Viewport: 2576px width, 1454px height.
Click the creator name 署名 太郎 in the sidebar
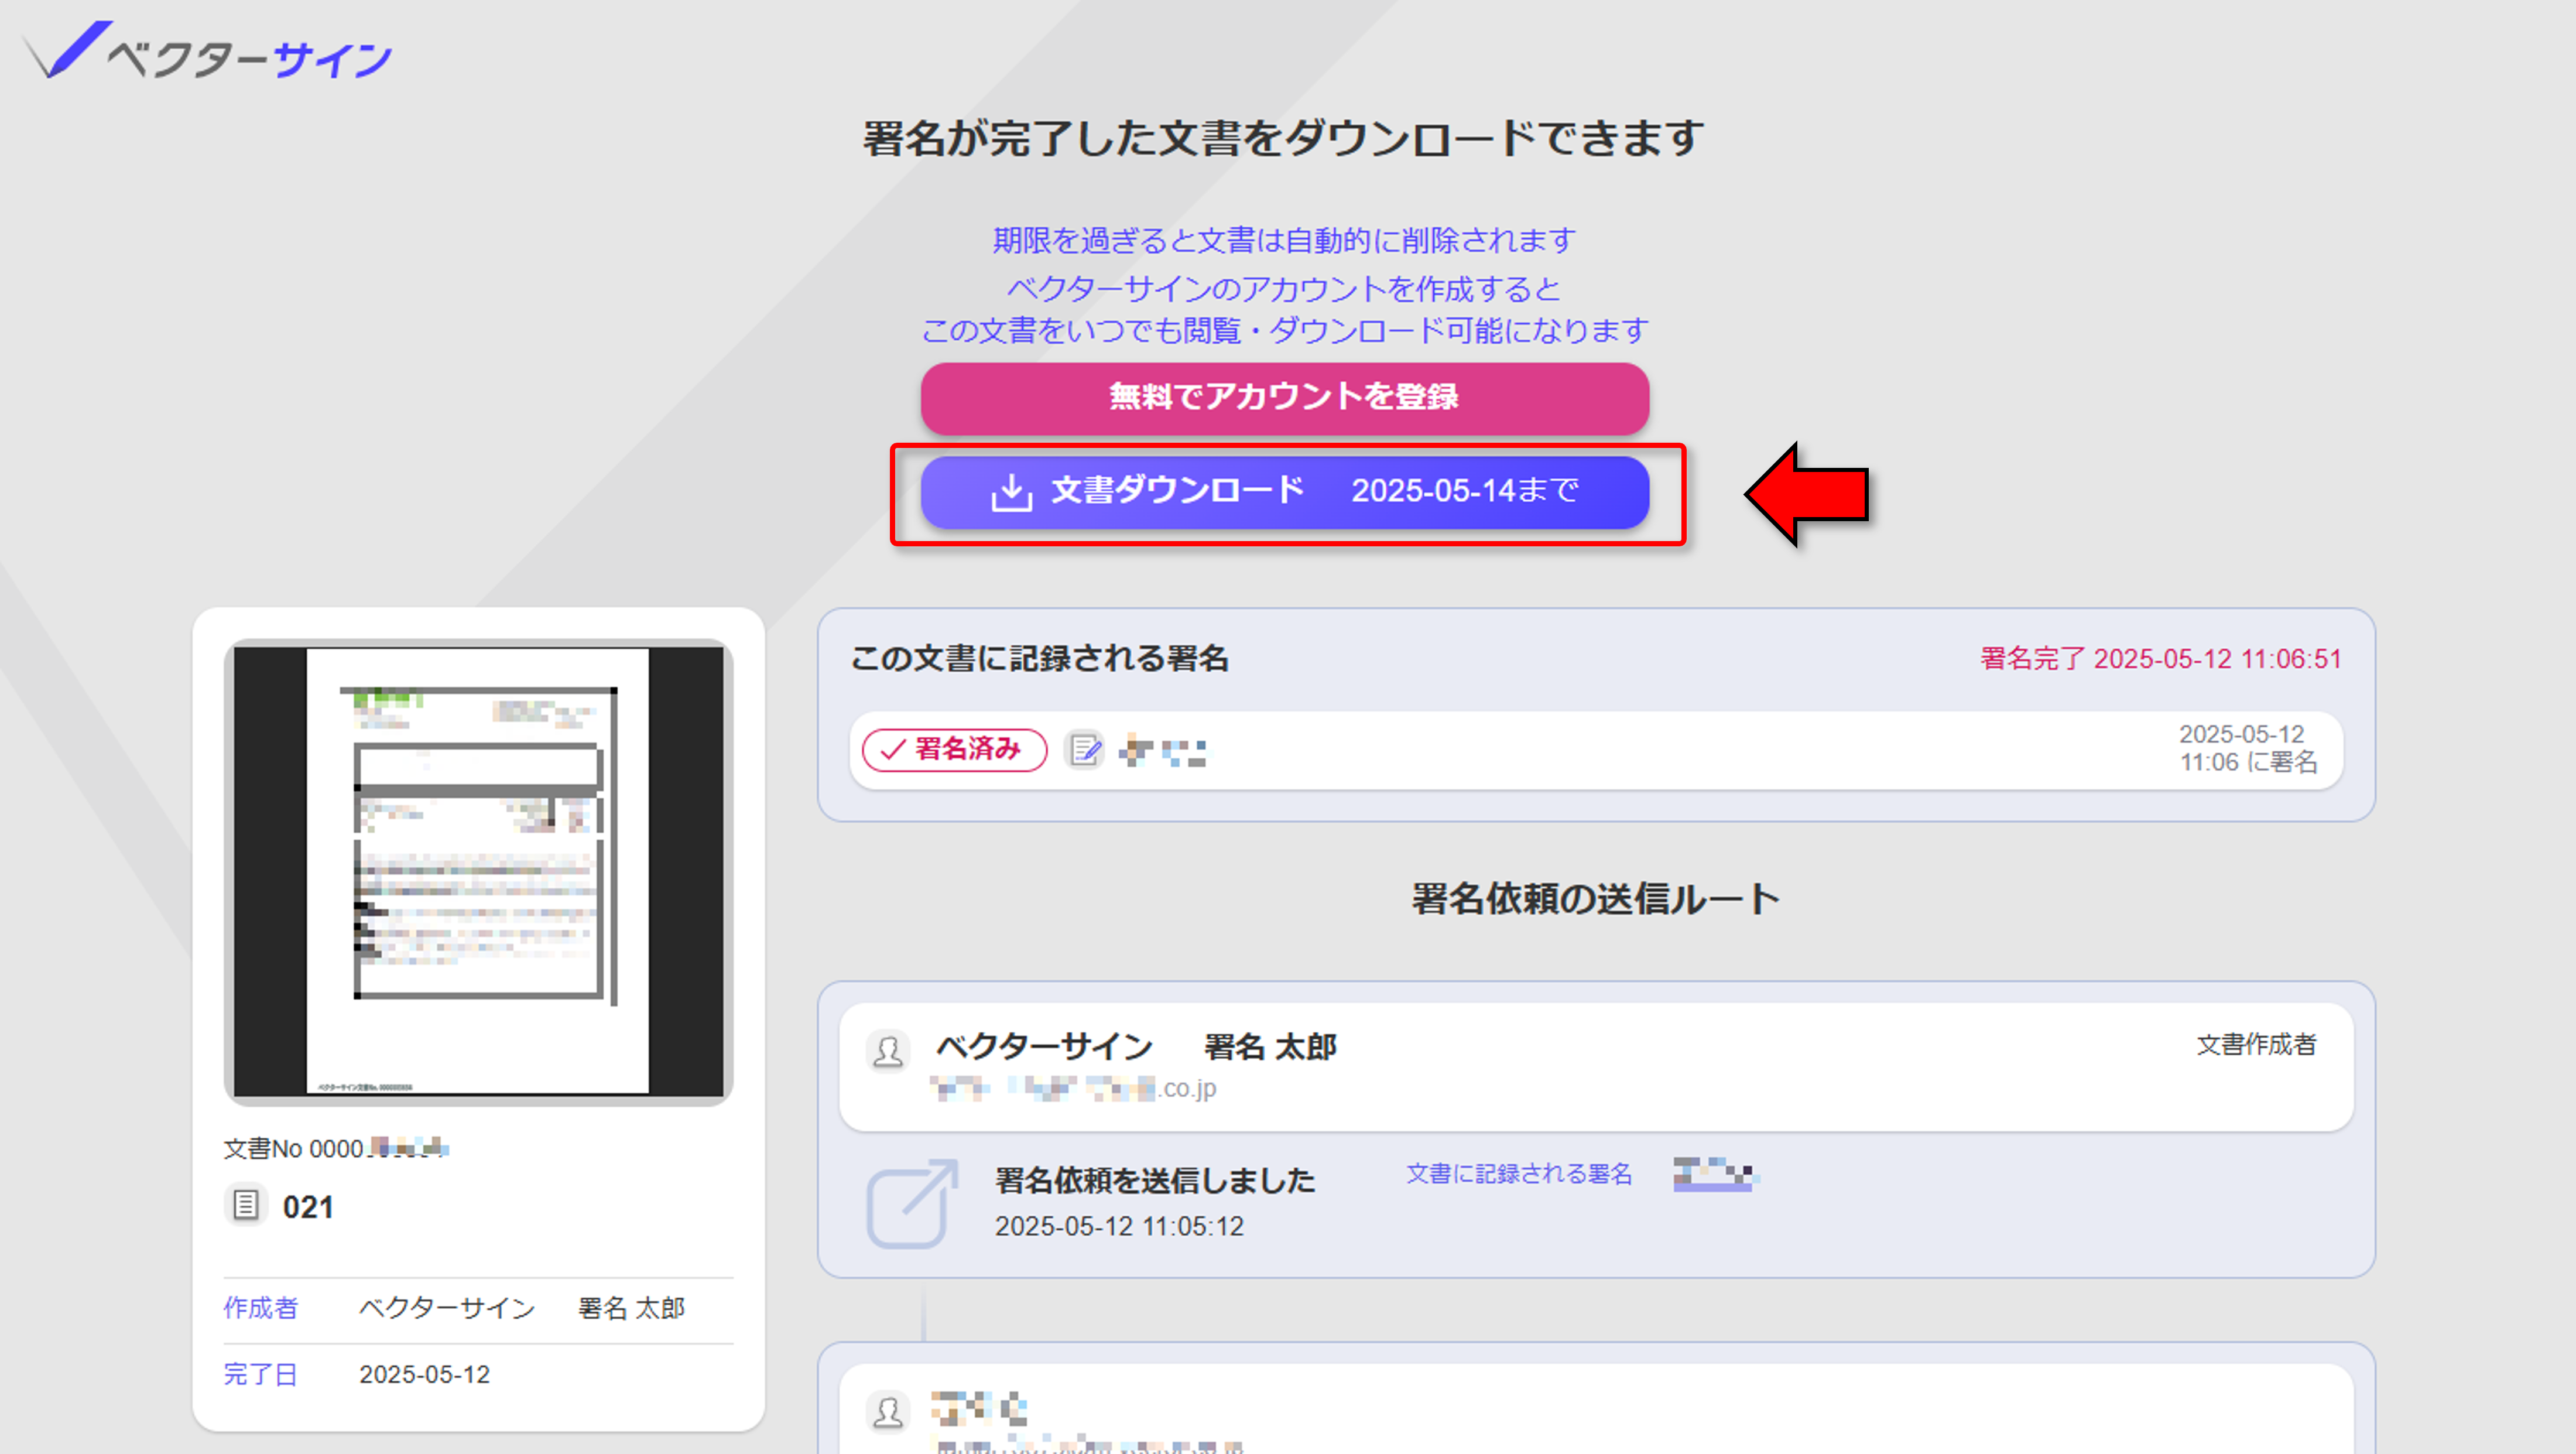(631, 1308)
